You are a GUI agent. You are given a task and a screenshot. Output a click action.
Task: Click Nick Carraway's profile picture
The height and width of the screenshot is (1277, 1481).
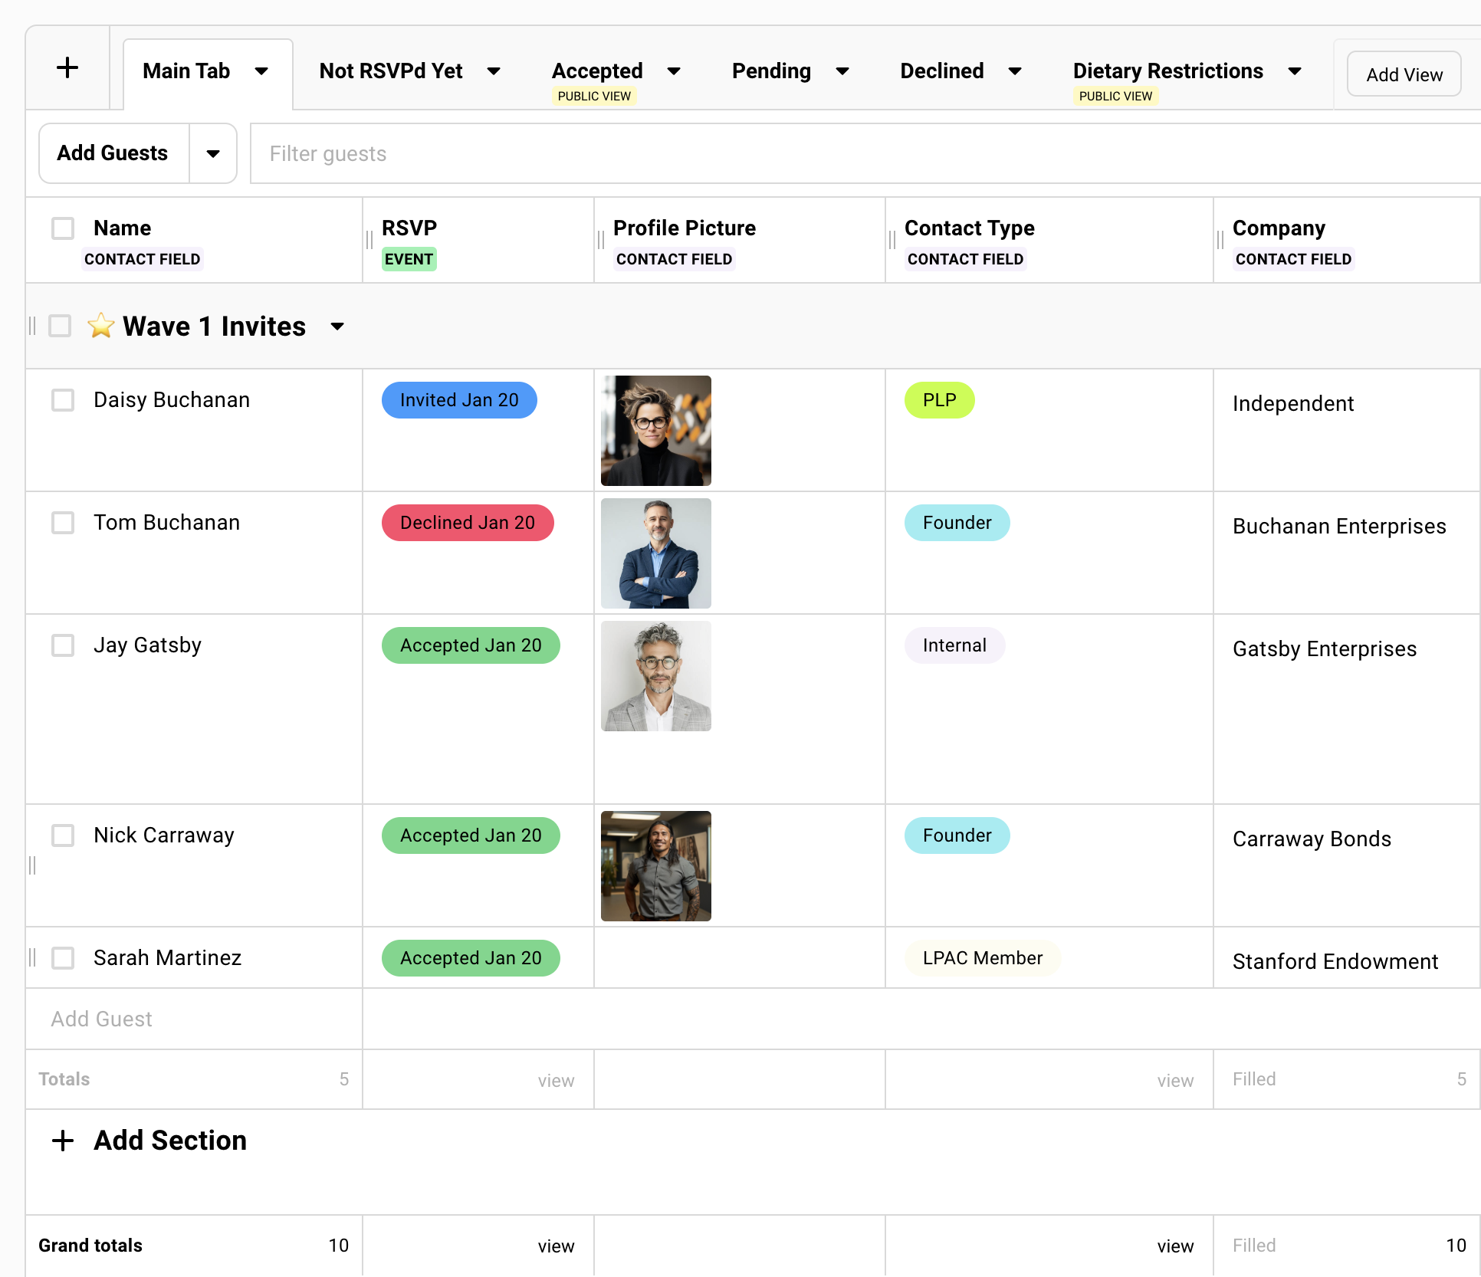(655, 866)
